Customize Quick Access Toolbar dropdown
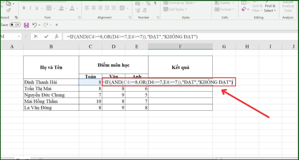The width and height of the screenshot is (299, 160). [57, 25]
